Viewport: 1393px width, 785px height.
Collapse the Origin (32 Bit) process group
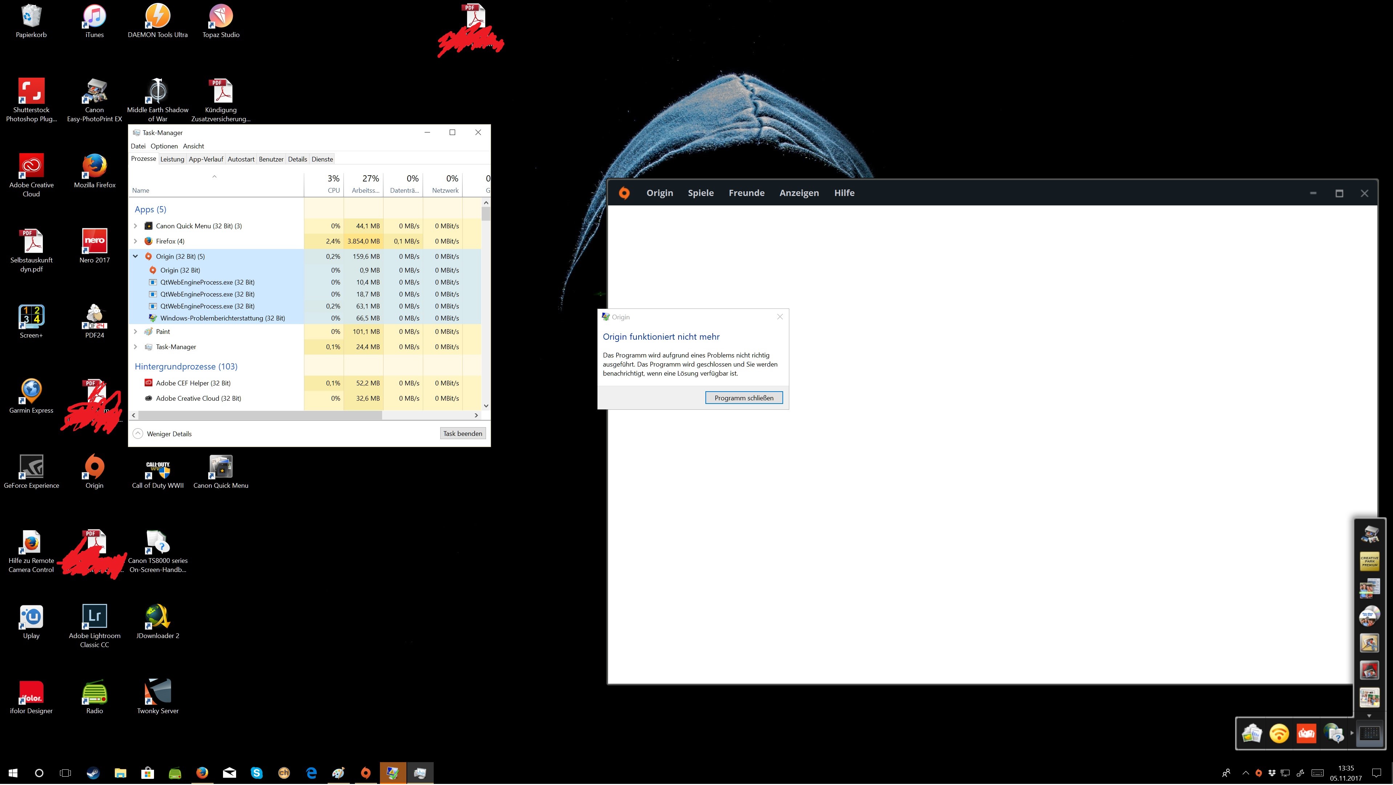(136, 257)
